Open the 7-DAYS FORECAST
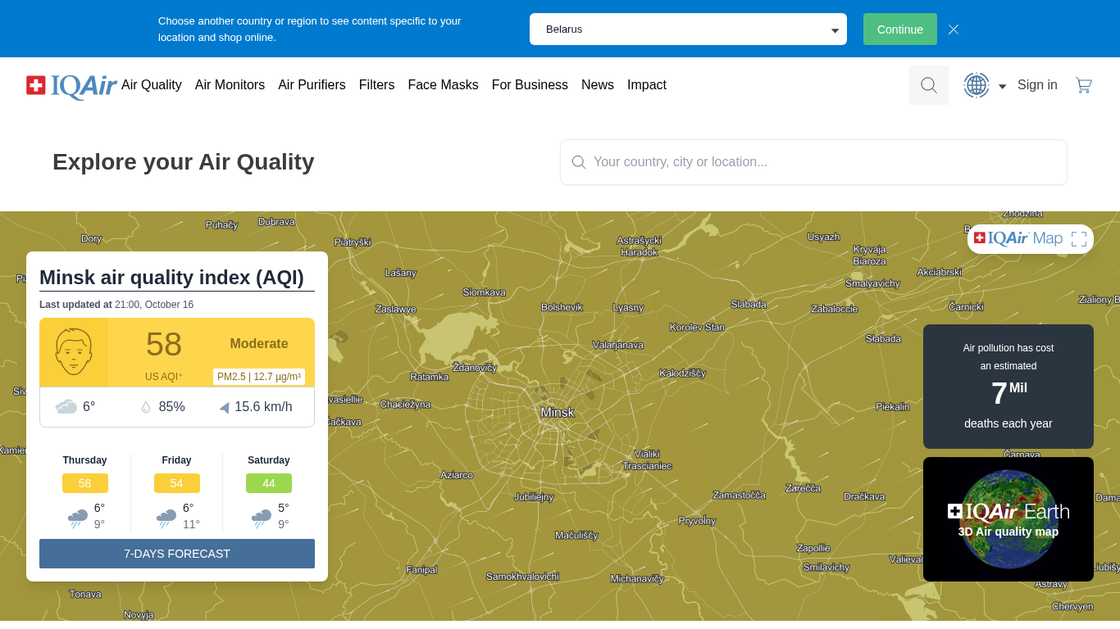 [177, 554]
